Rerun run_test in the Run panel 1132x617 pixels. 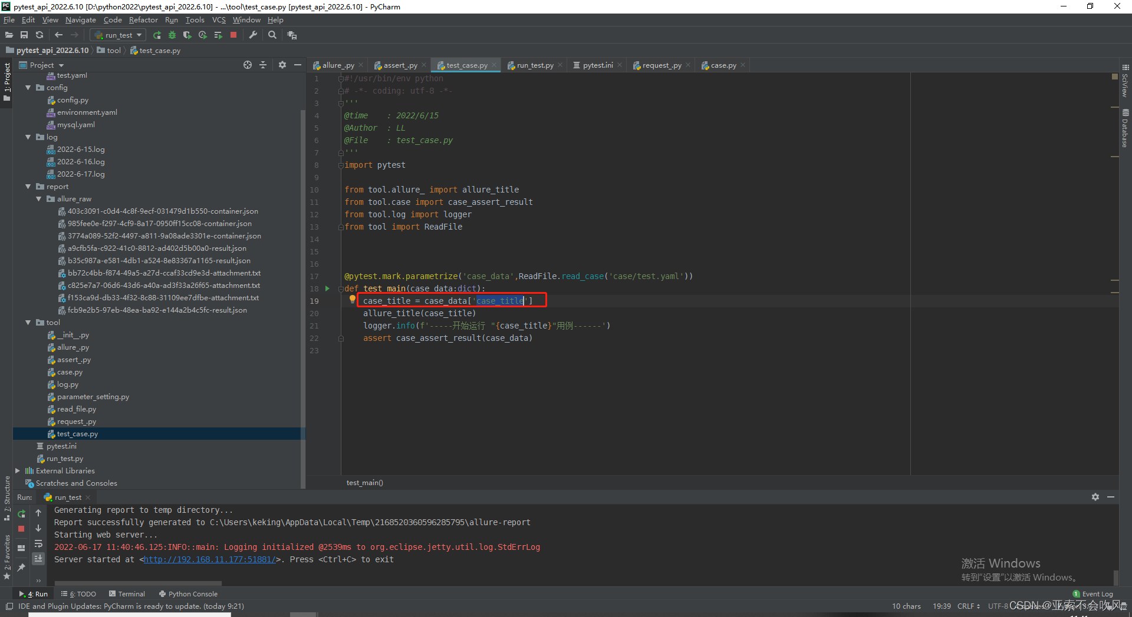pos(21,513)
